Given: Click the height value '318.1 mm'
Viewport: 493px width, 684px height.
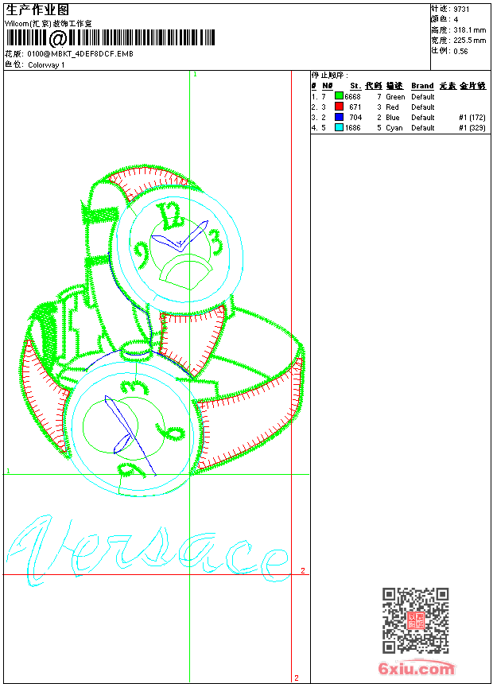Looking at the screenshot, I should pyautogui.click(x=469, y=30).
